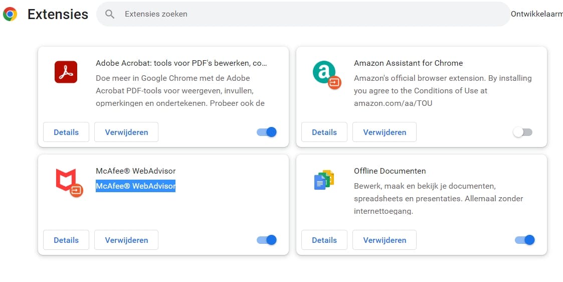Enable the Amazon Assistant extension toggle
563x282 pixels.
tap(523, 132)
